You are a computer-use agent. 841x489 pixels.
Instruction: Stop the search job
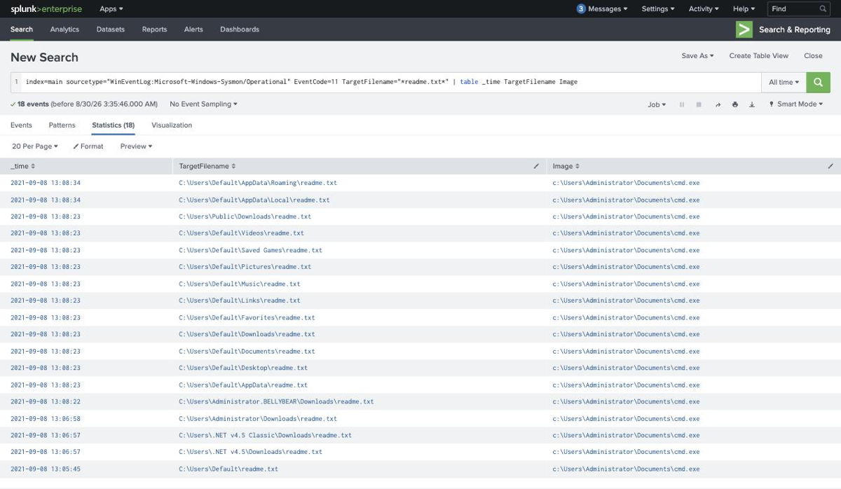[699, 104]
